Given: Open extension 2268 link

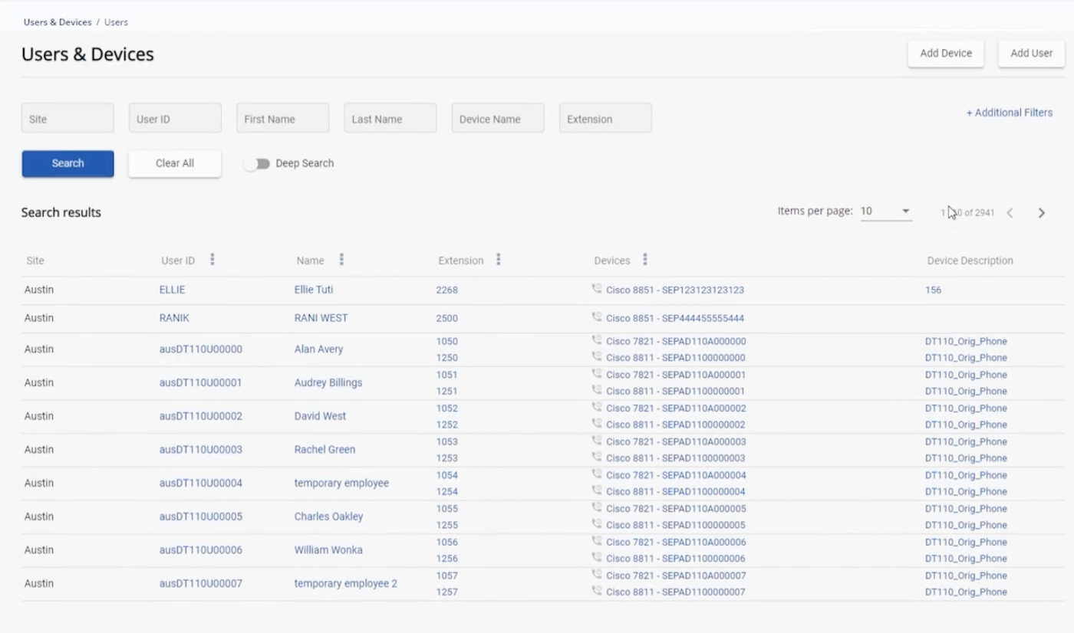Looking at the screenshot, I should [x=446, y=290].
